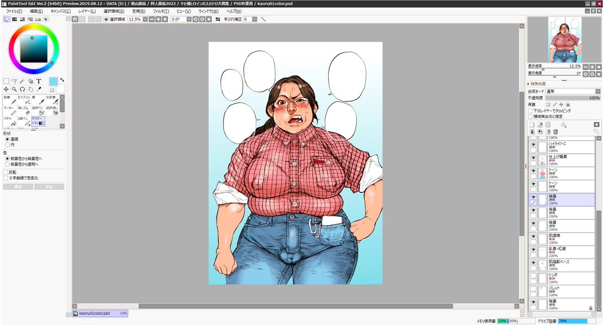Click the cyan foreground color swatch

pyautogui.click(x=53, y=81)
